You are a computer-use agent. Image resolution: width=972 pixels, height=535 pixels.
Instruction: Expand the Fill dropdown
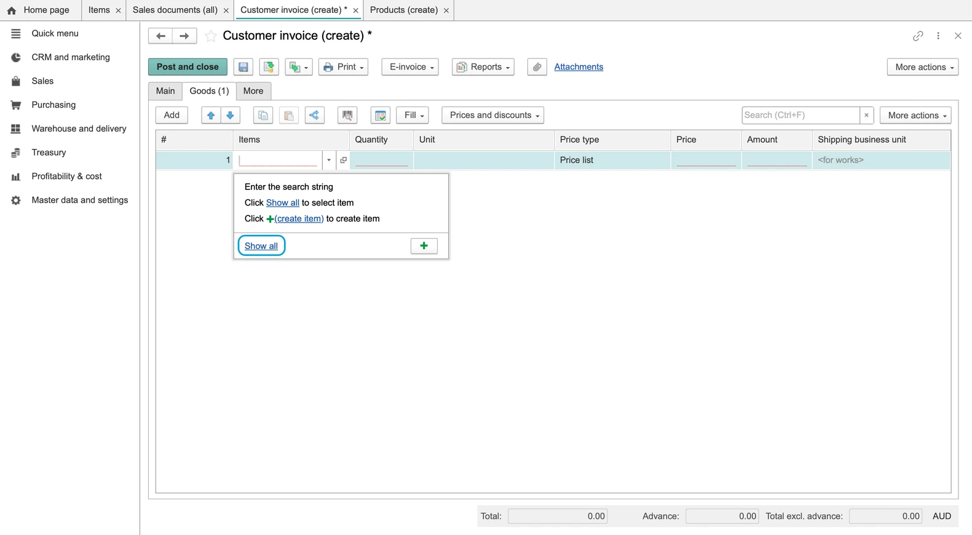(413, 116)
